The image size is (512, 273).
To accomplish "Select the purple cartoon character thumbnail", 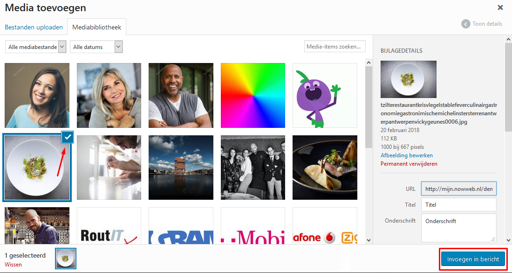I will [x=325, y=95].
